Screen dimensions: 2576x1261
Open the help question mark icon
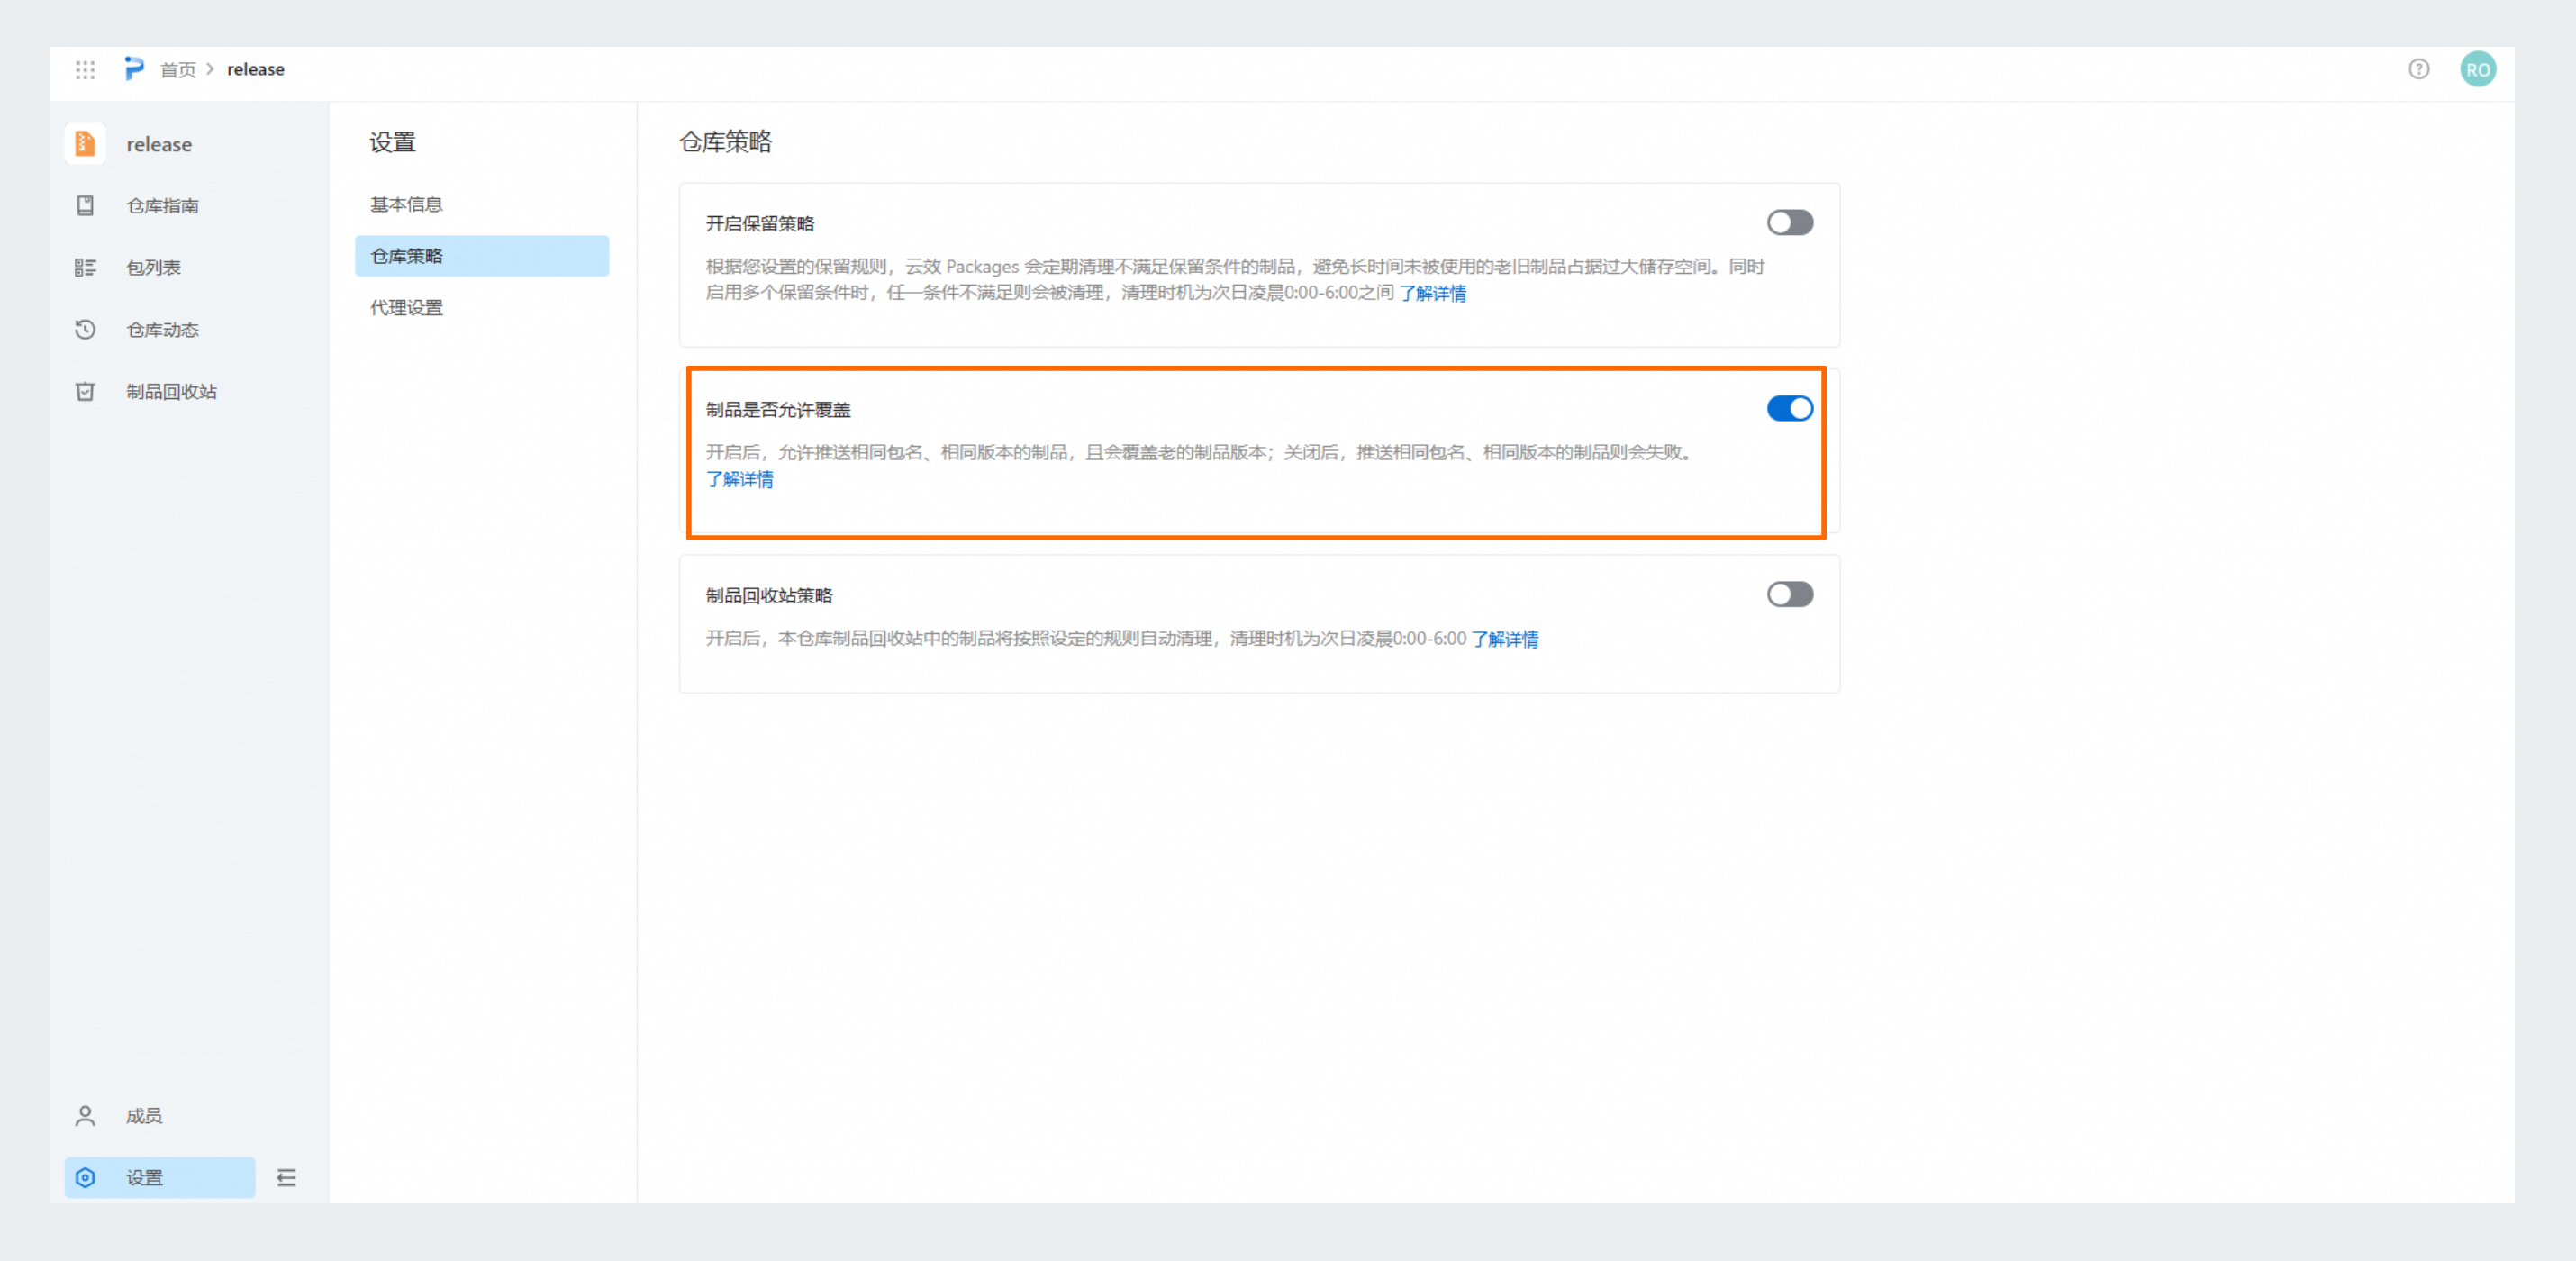pos(2418,69)
